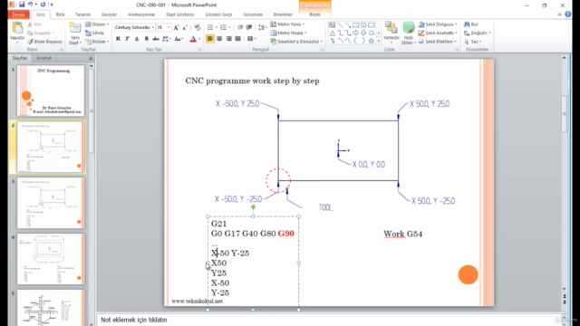The height and width of the screenshot is (326, 580).
Task: Open Şekil Dolgusu shape fill
Action: tap(438, 24)
